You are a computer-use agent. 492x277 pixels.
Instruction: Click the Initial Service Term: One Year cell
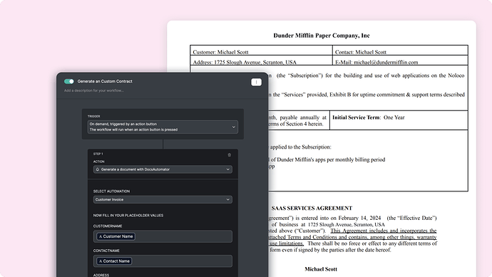pyautogui.click(x=399, y=120)
